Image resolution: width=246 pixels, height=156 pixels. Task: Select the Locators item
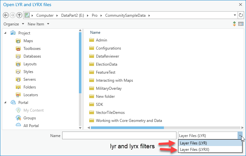[30, 95]
